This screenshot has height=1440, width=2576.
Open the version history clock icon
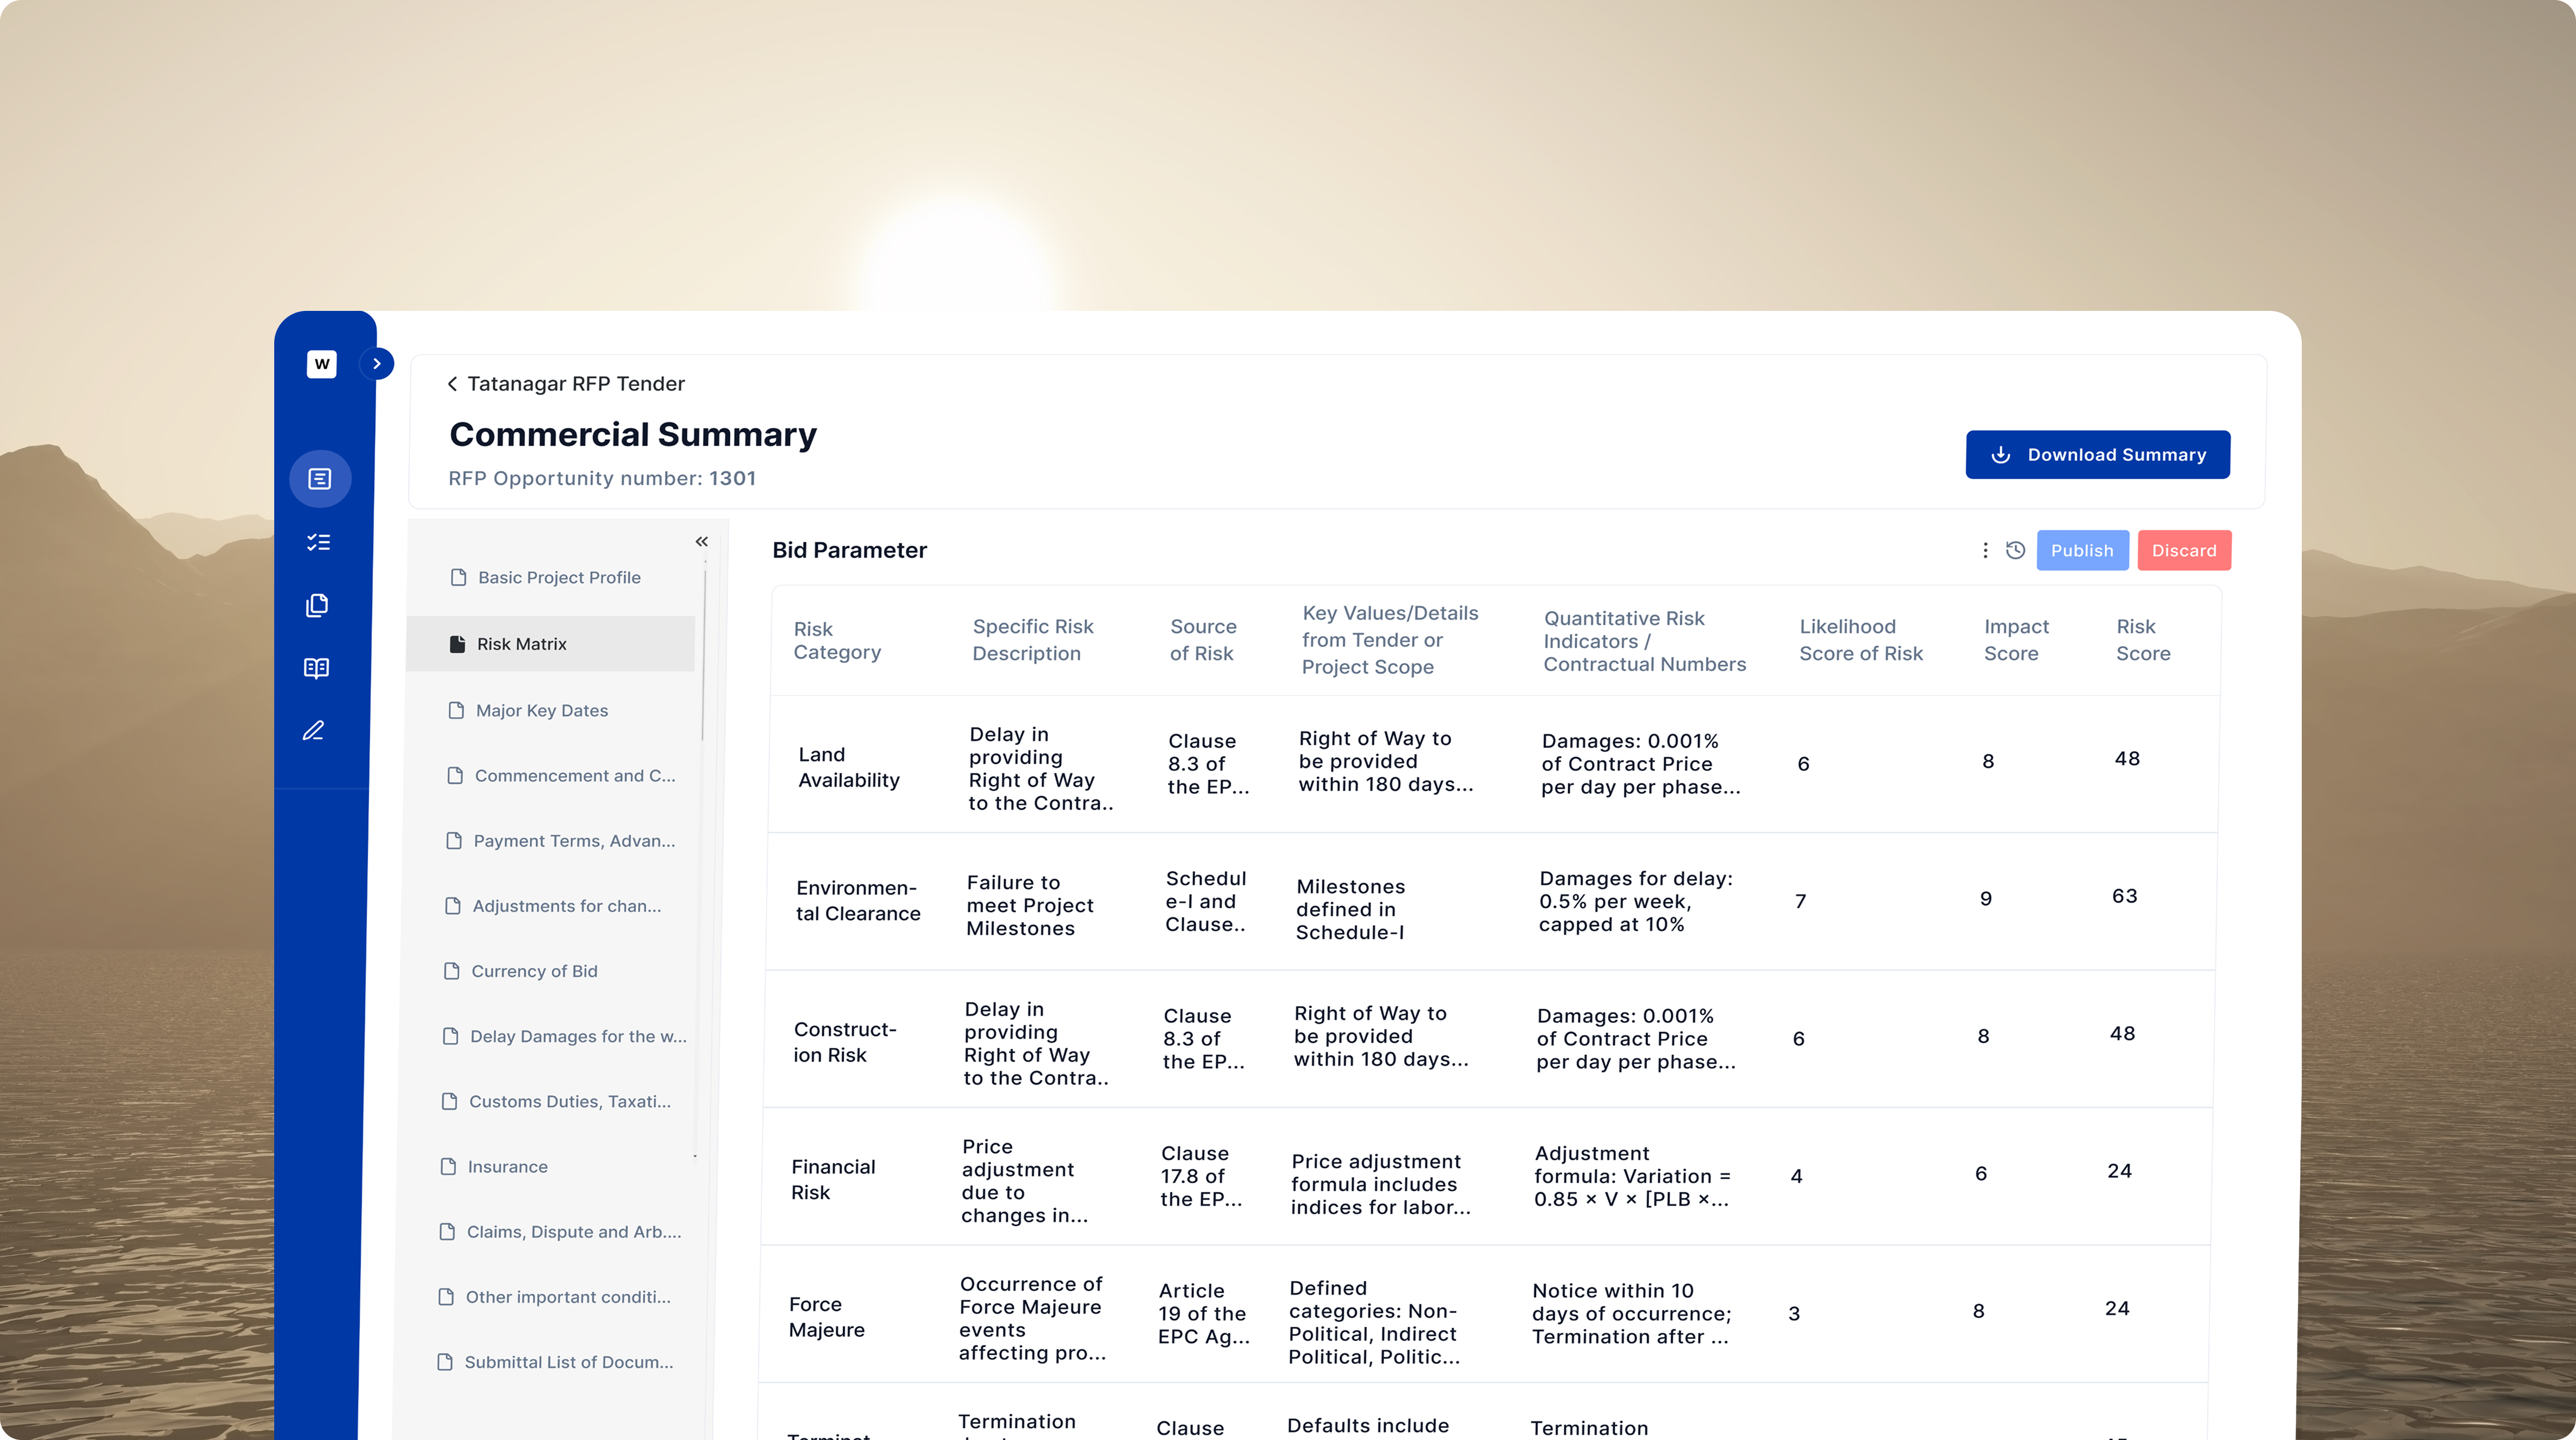(2015, 550)
